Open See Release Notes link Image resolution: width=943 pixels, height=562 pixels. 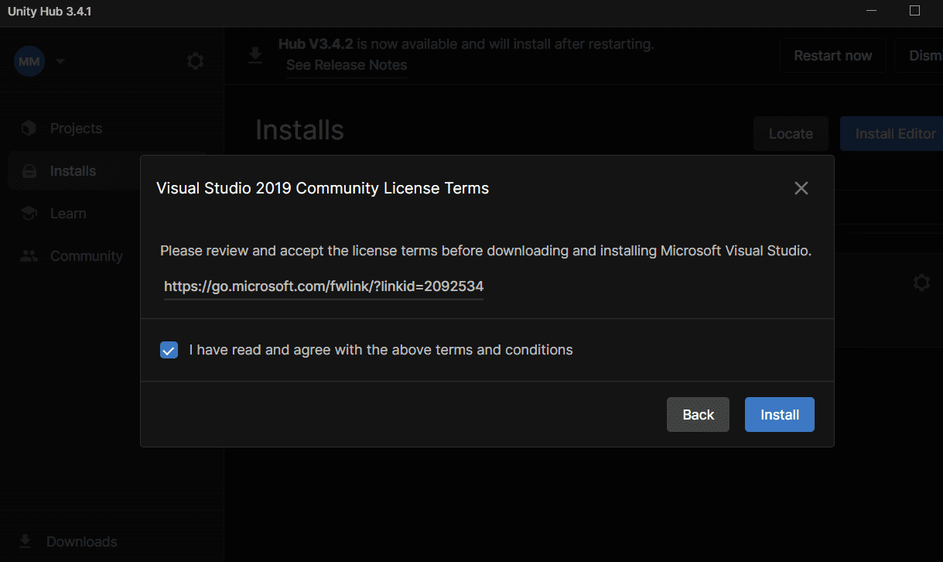347,65
